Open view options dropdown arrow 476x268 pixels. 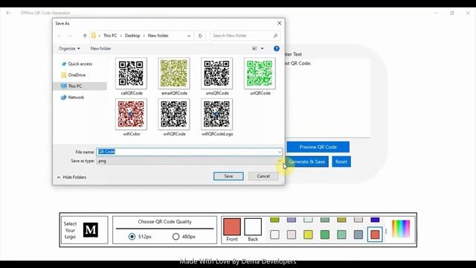pyautogui.click(x=262, y=48)
